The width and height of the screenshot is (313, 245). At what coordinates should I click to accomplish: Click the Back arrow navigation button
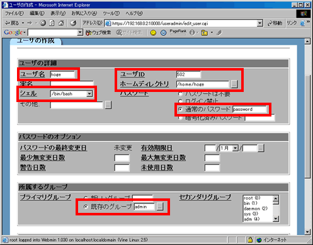click(x=12, y=23)
